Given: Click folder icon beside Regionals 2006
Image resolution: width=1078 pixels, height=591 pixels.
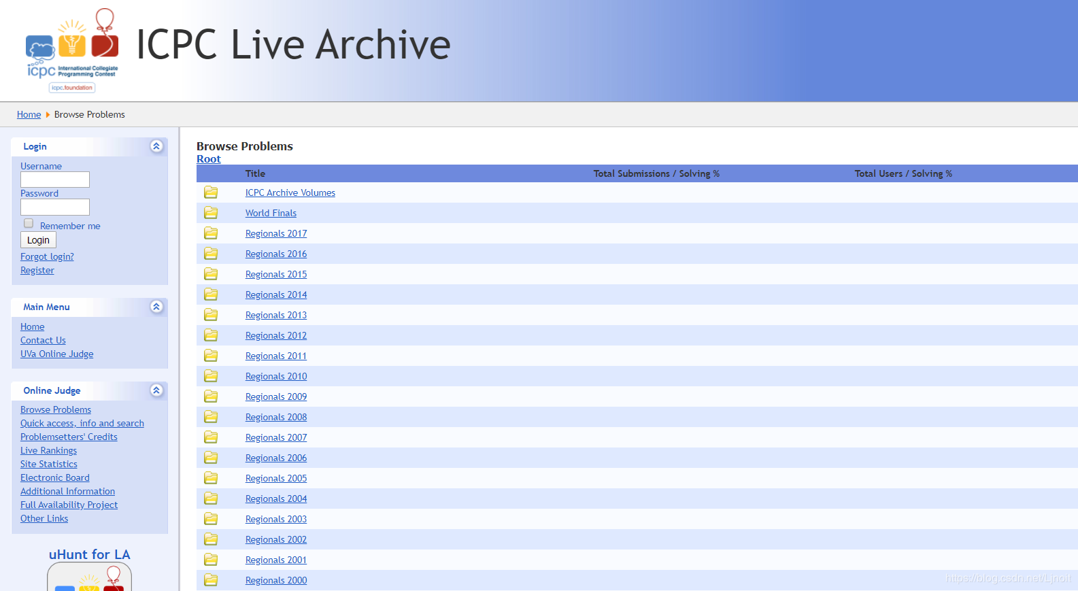Looking at the screenshot, I should tap(211, 458).
